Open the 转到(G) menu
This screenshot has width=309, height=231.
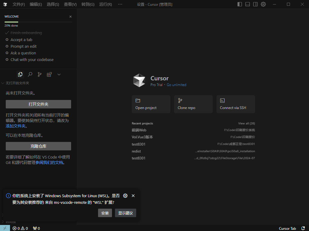coord(88,4)
